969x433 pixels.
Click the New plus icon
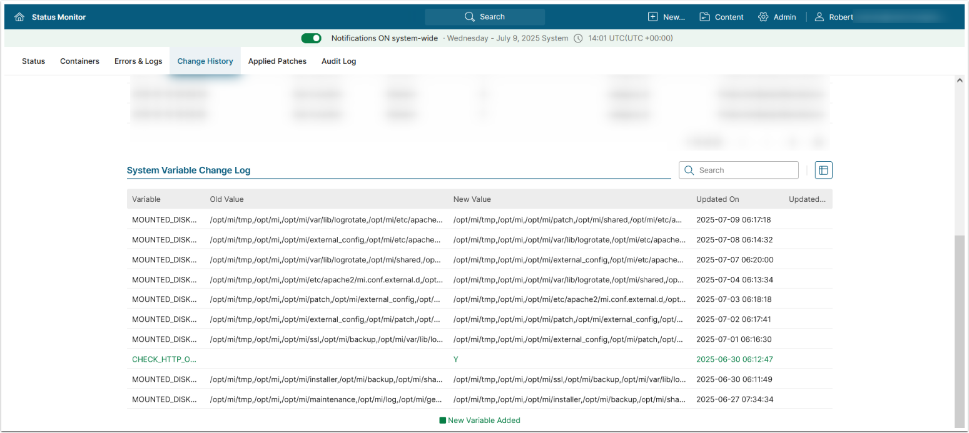click(x=653, y=17)
